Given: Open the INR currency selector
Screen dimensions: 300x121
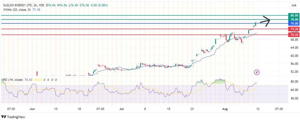Looking at the screenshot, I should tap(294, 6).
